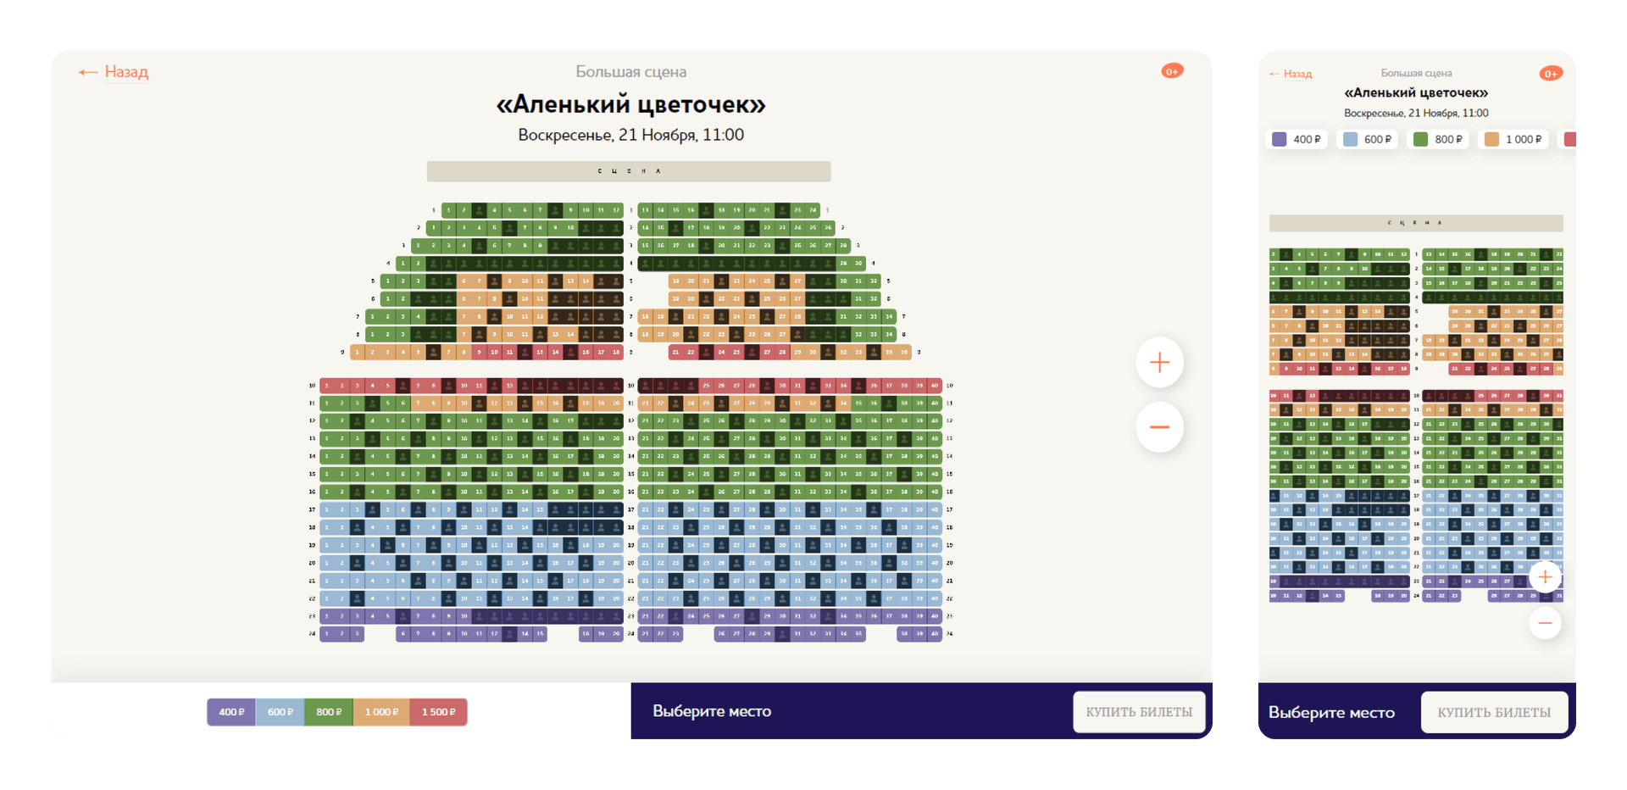The width and height of the screenshot is (1627, 790).
Task: Click the 0+ age badge in mobile view
Action: click(1550, 74)
